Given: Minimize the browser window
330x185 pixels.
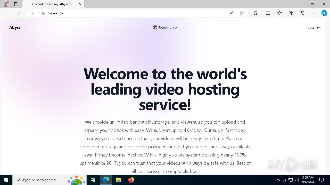Looking at the screenshot, I should tap(300, 4).
